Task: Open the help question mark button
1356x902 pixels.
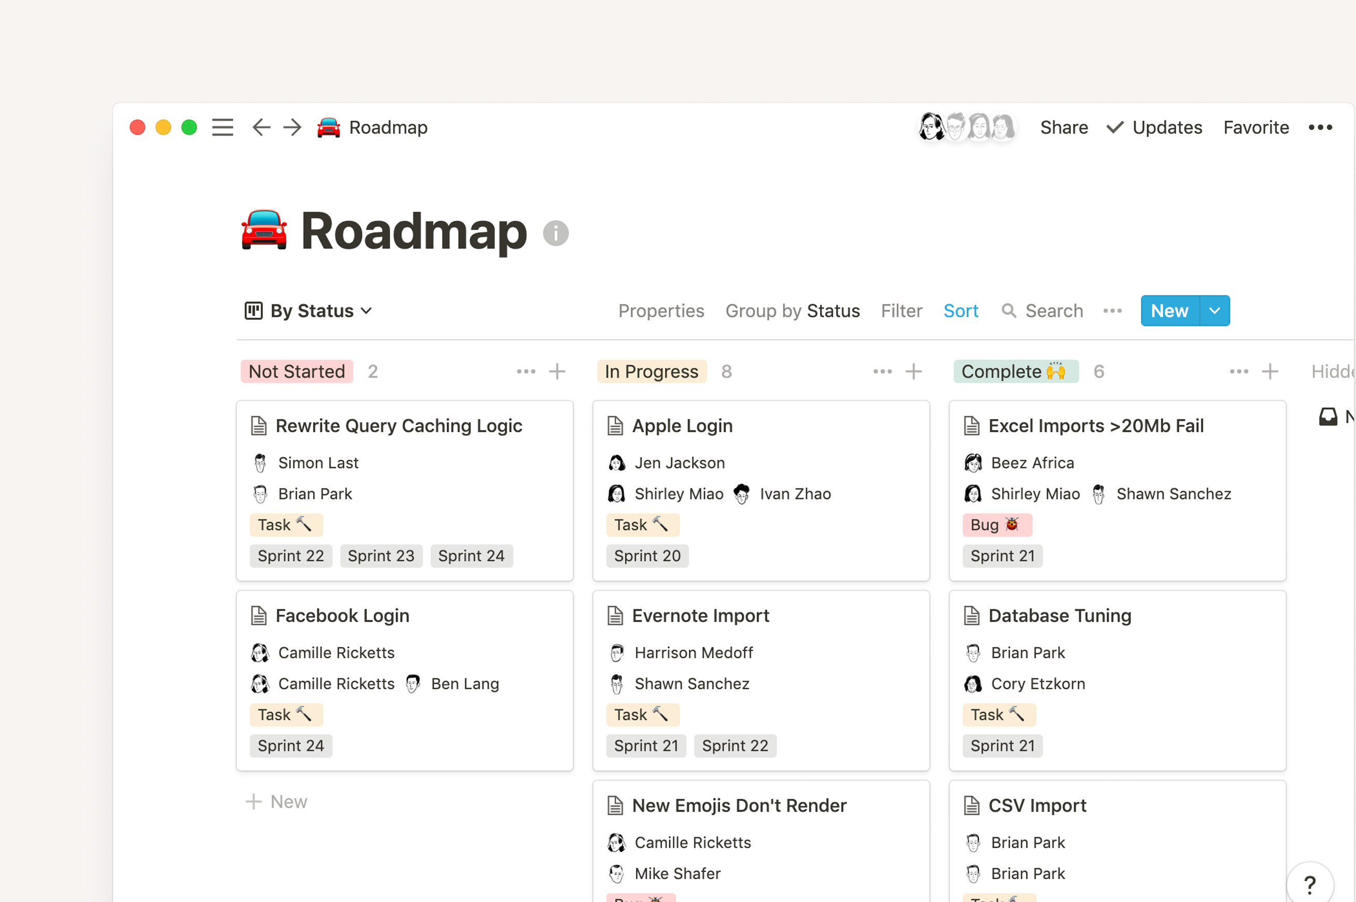Action: click(1309, 884)
